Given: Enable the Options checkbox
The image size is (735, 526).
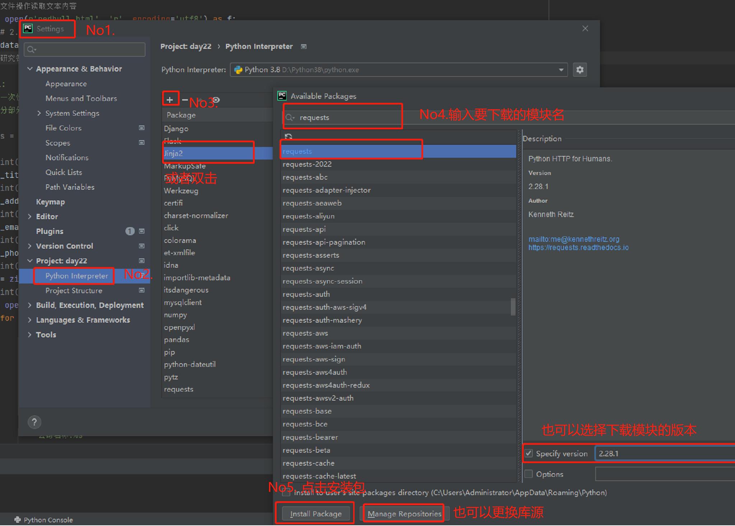Looking at the screenshot, I should pyautogui.click(x=528, y=474).
